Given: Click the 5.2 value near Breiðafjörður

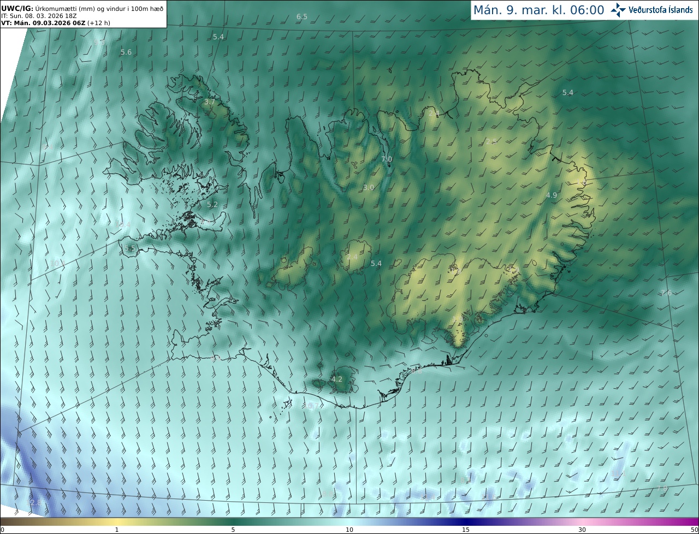Looking at the screenshot, I should pos(212,205).
